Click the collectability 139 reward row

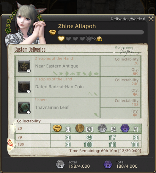coord(78,144)
